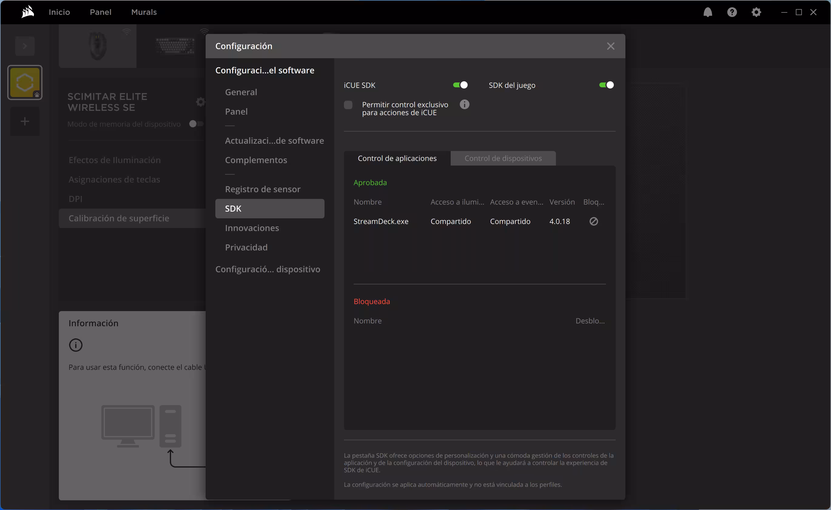Viewport: 831px width, 510px height.
Task: Expand the sidebar with the arrow button
Action: [x=25, y=46]
